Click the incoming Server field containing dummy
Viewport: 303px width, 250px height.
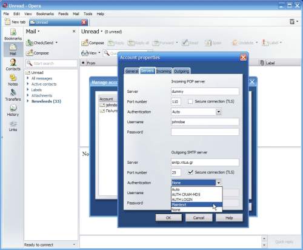point(205,92)
